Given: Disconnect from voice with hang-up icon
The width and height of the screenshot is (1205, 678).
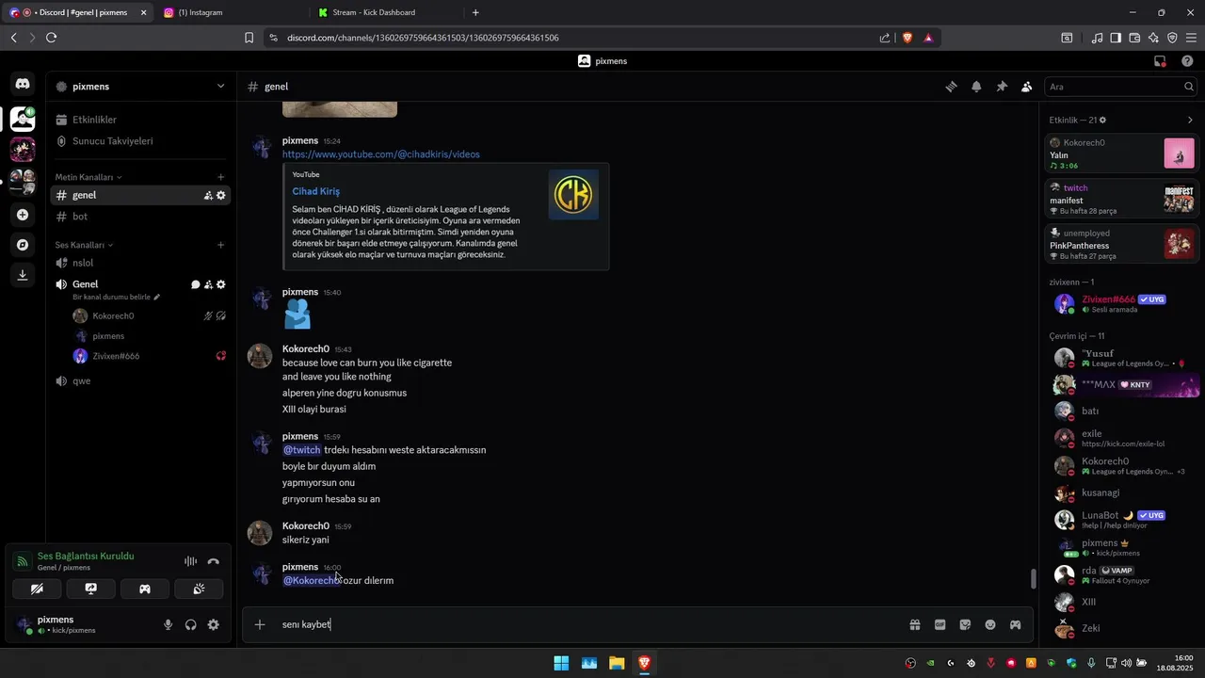Looking at the screenshot, I should coord(213,561).
